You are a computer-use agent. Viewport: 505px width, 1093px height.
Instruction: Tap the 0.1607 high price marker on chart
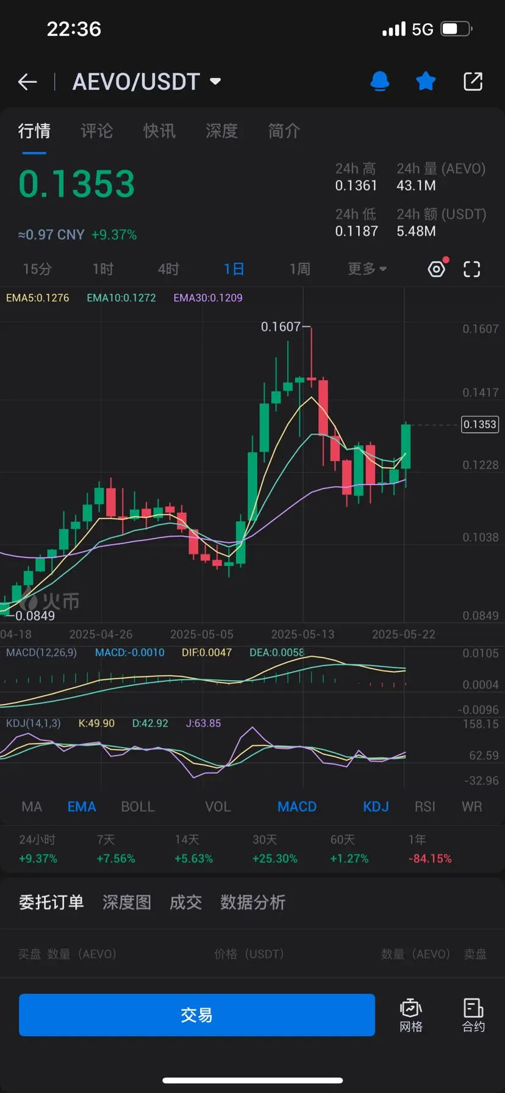click(x=281, y=327)
